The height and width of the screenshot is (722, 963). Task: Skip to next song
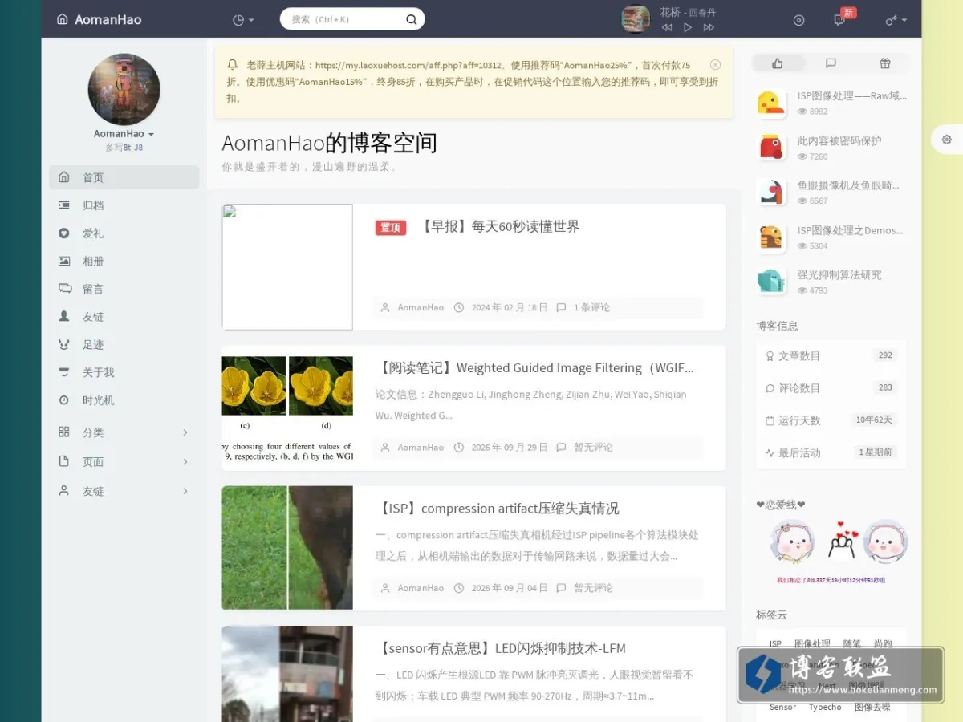click(x=709, y=27)
